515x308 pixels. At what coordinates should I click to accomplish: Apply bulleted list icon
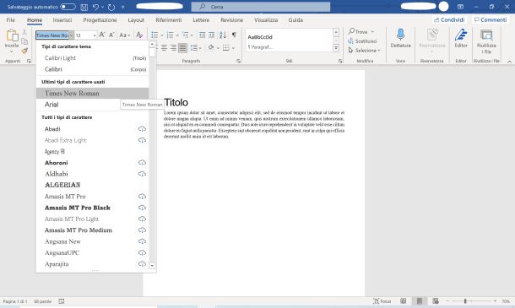pyautogui.click(x=154, y=35)
